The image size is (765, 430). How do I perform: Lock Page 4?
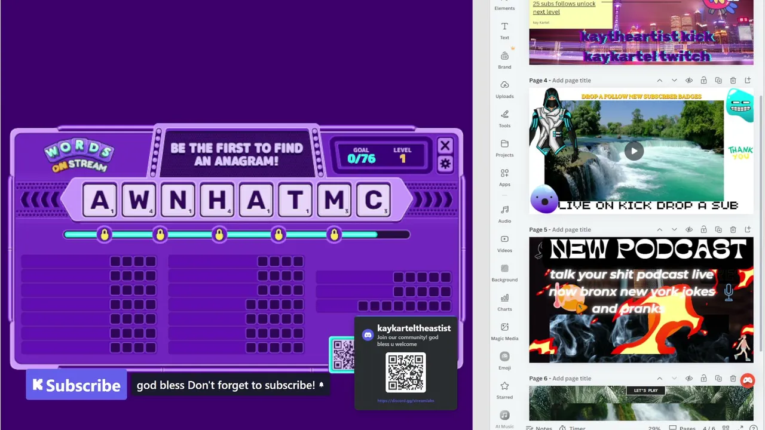click(x=703, y=81)
